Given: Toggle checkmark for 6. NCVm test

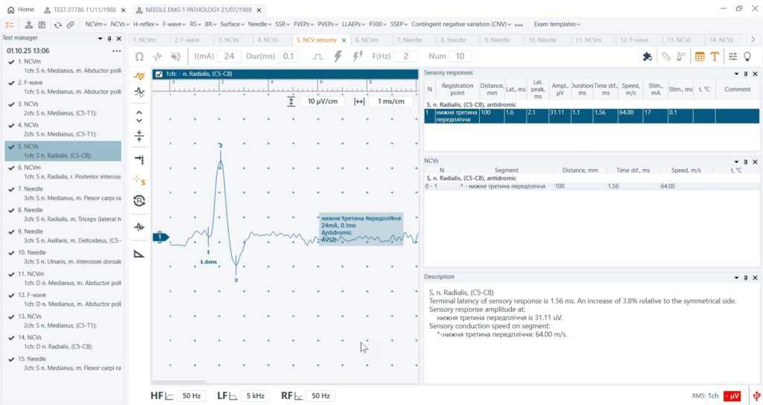Looking at the screenshot, I should [11, 168].
